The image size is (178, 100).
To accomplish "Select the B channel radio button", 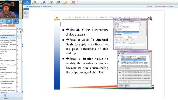I will 119,78.
